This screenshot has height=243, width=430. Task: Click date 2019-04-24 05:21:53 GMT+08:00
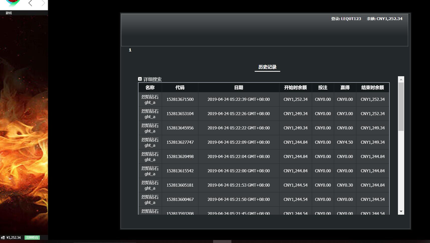coord(239,185)
